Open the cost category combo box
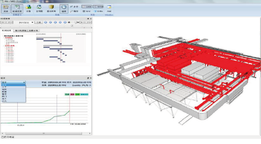 click(x=13, y=82)
